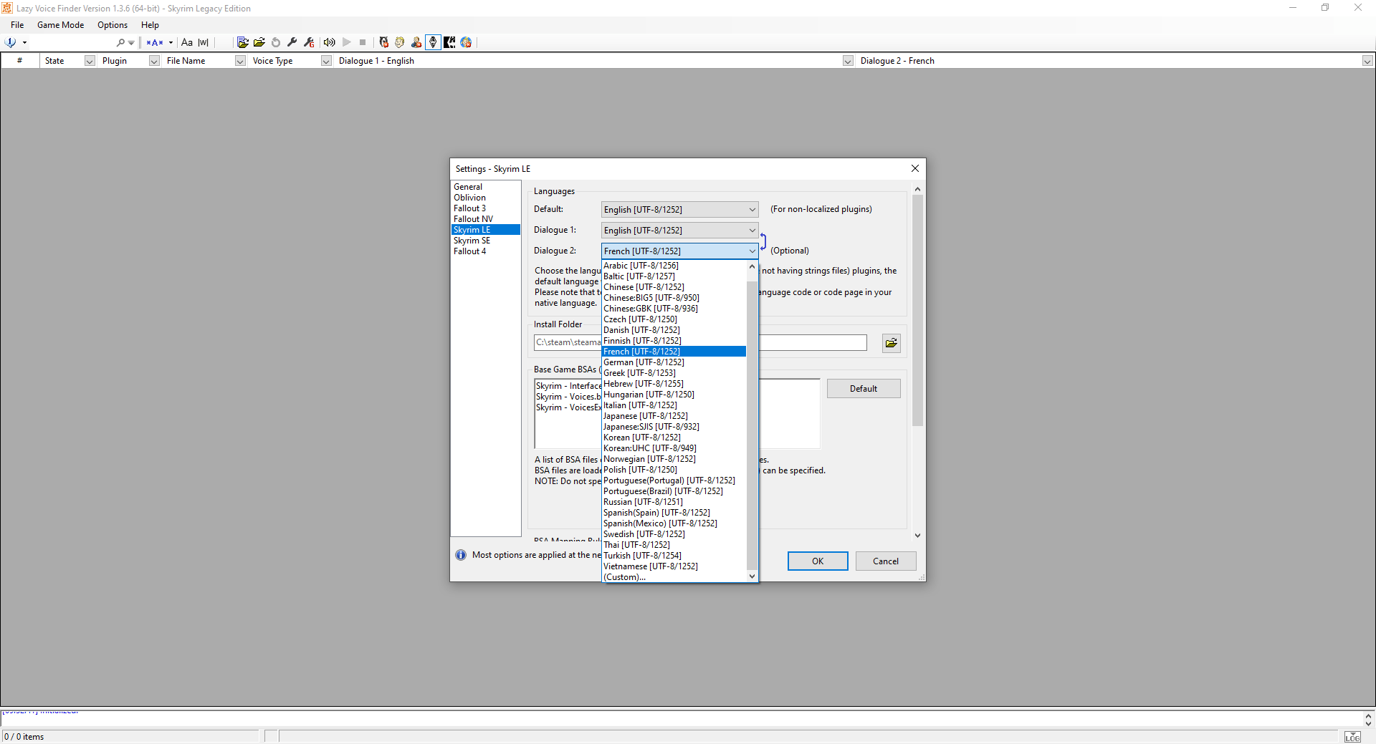Open the dropdown arrow beside info icon
1376x744 pixels.
point(24,42)
